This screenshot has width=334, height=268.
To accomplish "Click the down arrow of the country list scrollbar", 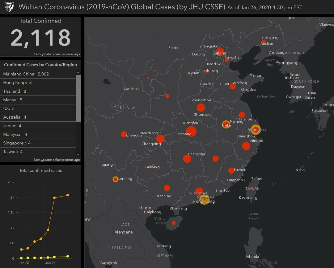I will pyautogui.click(x=78, y=154).
